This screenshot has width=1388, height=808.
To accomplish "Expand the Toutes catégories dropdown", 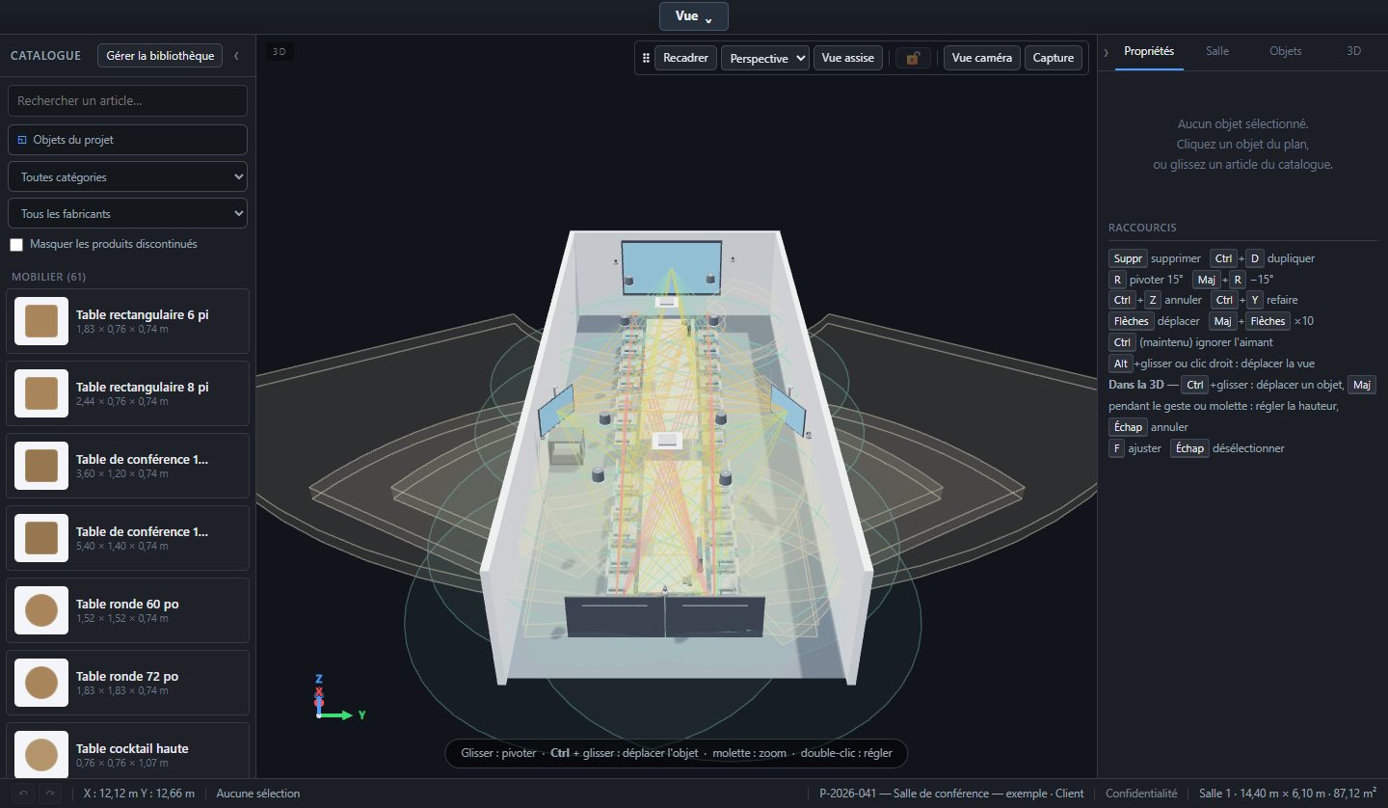I will [x=127, y=177].
